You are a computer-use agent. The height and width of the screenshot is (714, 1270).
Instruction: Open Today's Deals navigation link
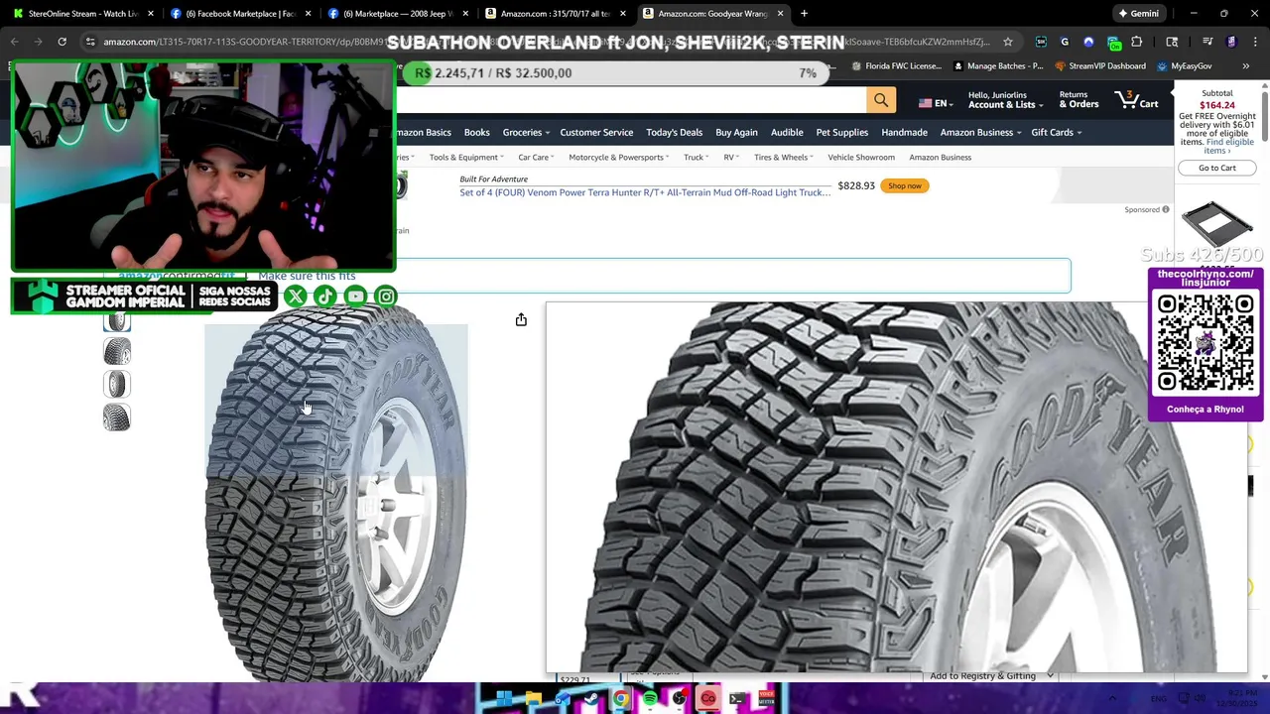674,132
